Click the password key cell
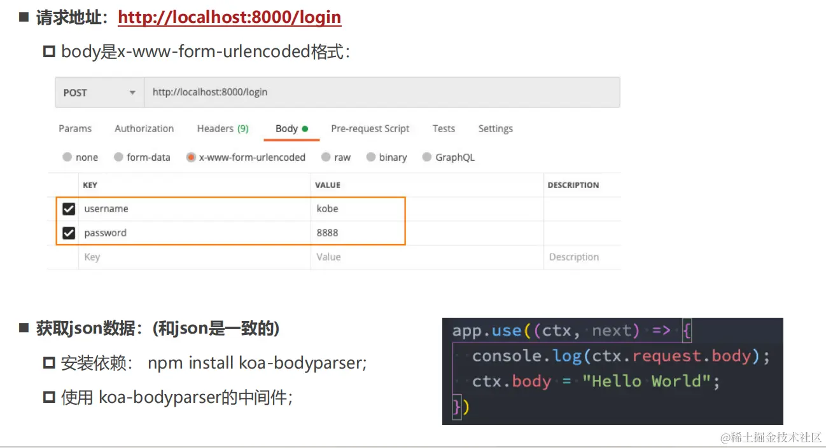 [195, 233]
